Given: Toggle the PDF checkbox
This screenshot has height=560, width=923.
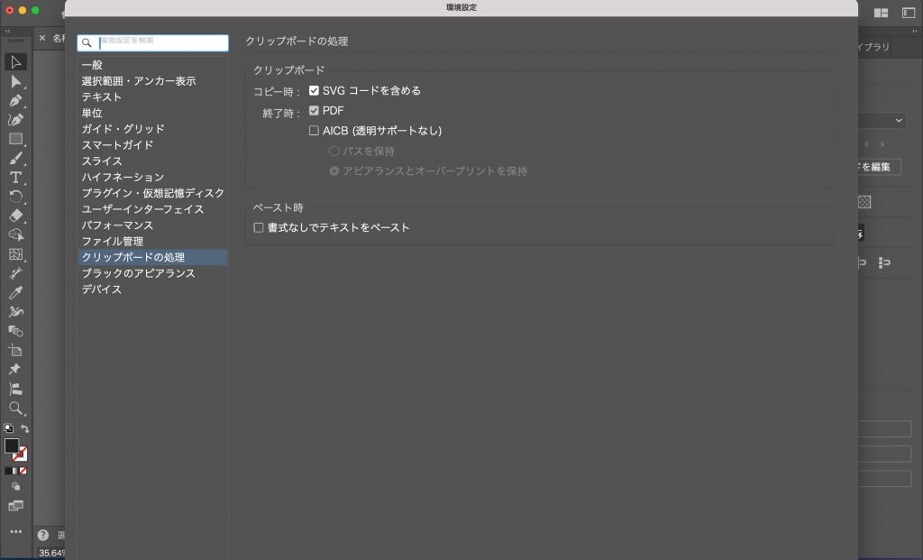Looking at the screenshot, I should coord(314,111).
